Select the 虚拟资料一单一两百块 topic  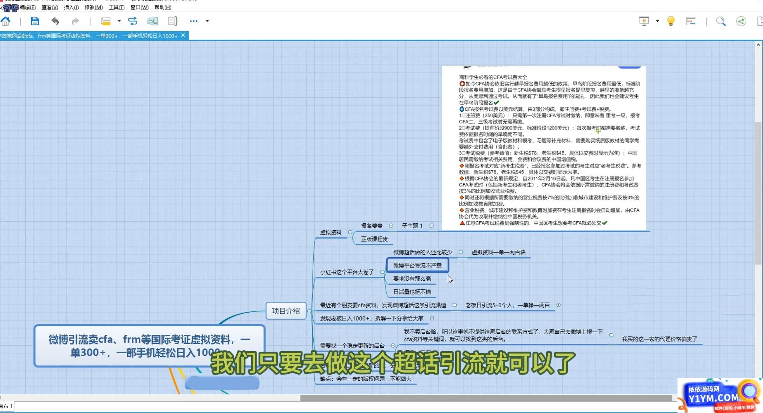tap(498, 252)
